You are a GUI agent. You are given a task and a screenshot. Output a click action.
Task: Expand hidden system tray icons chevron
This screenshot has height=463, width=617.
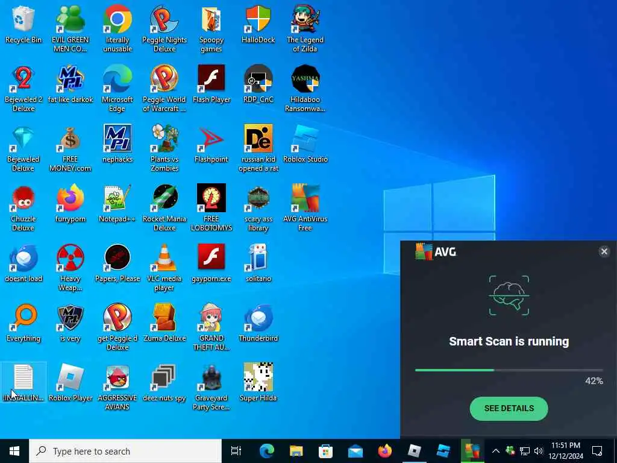(x=496, y=451)
